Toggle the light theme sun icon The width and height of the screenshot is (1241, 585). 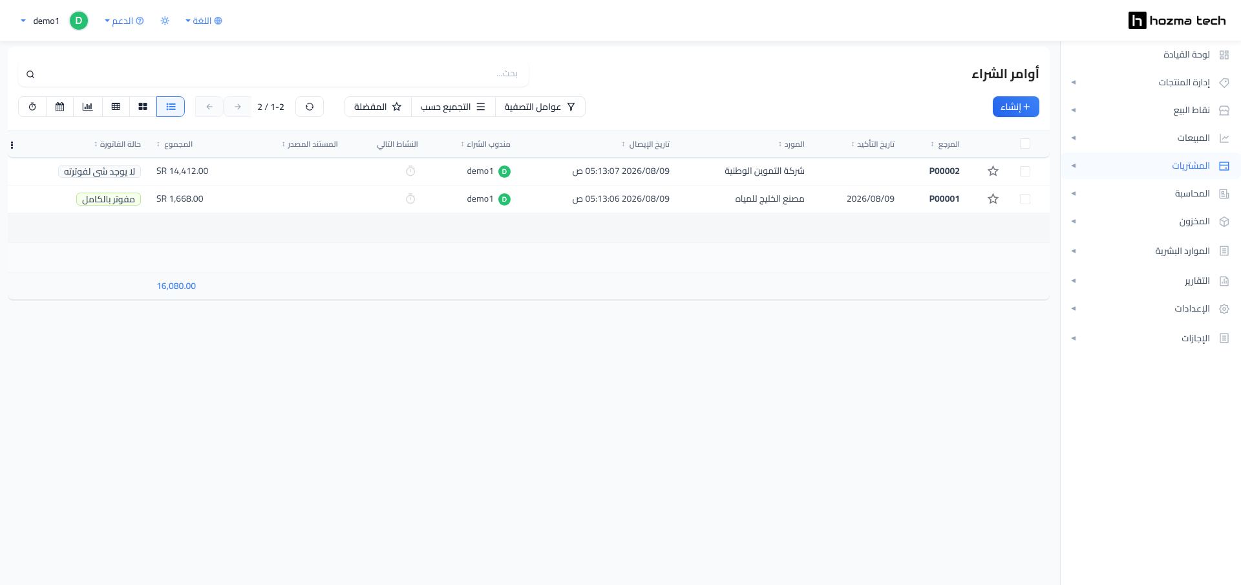tap(165, 21)
